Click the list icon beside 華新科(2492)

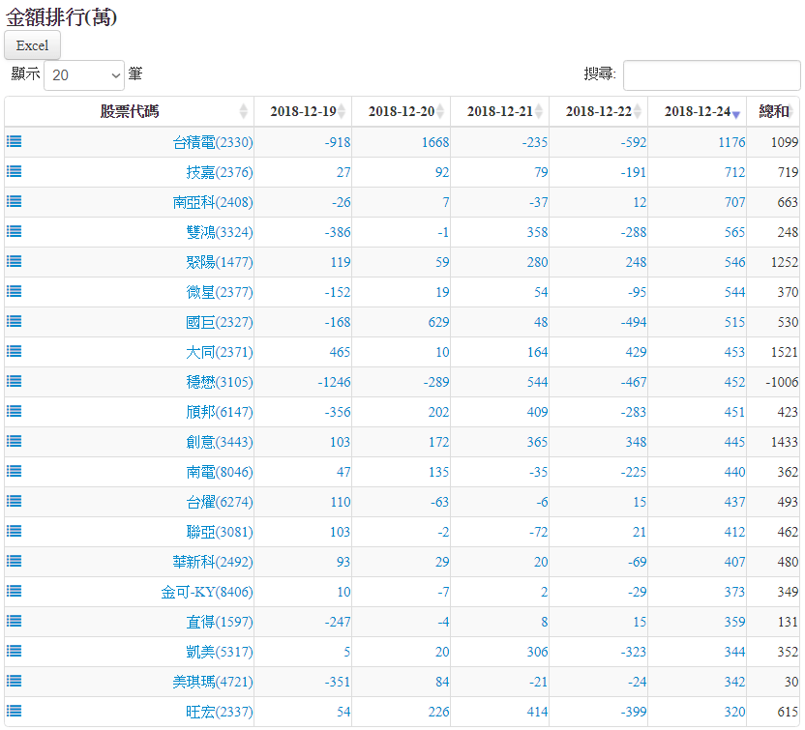15,561
